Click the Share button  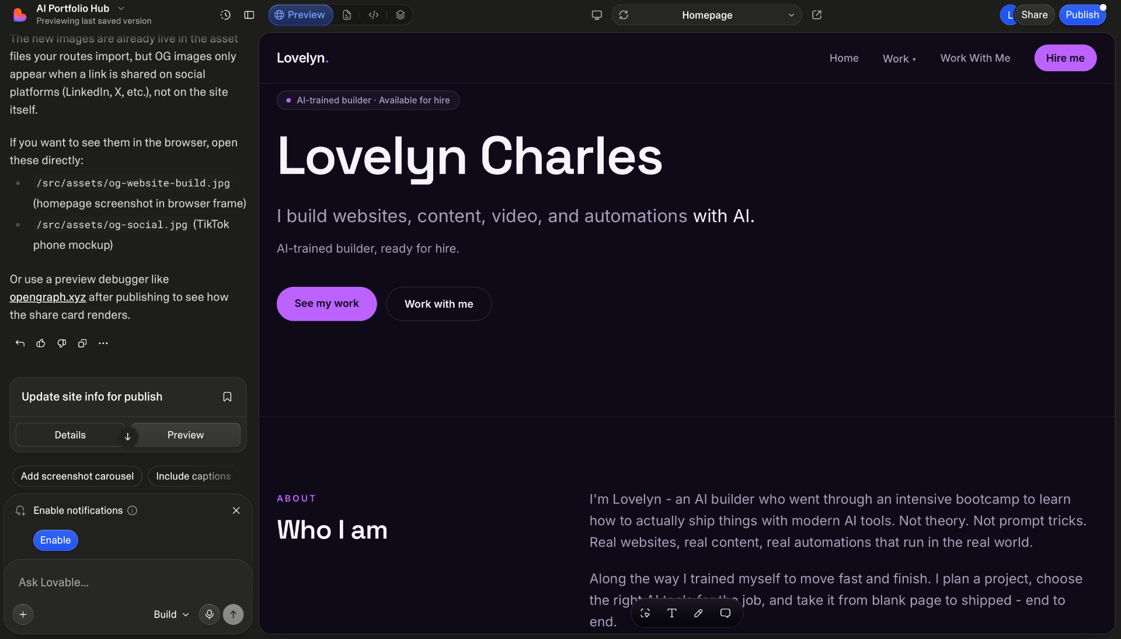point(1035,15)
